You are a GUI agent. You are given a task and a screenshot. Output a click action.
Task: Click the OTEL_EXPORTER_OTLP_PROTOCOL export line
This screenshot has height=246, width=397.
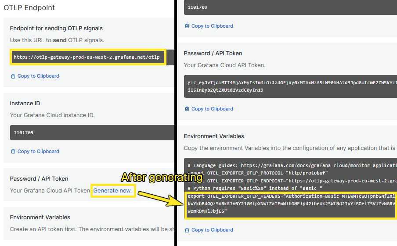click(x=257, y=173)
